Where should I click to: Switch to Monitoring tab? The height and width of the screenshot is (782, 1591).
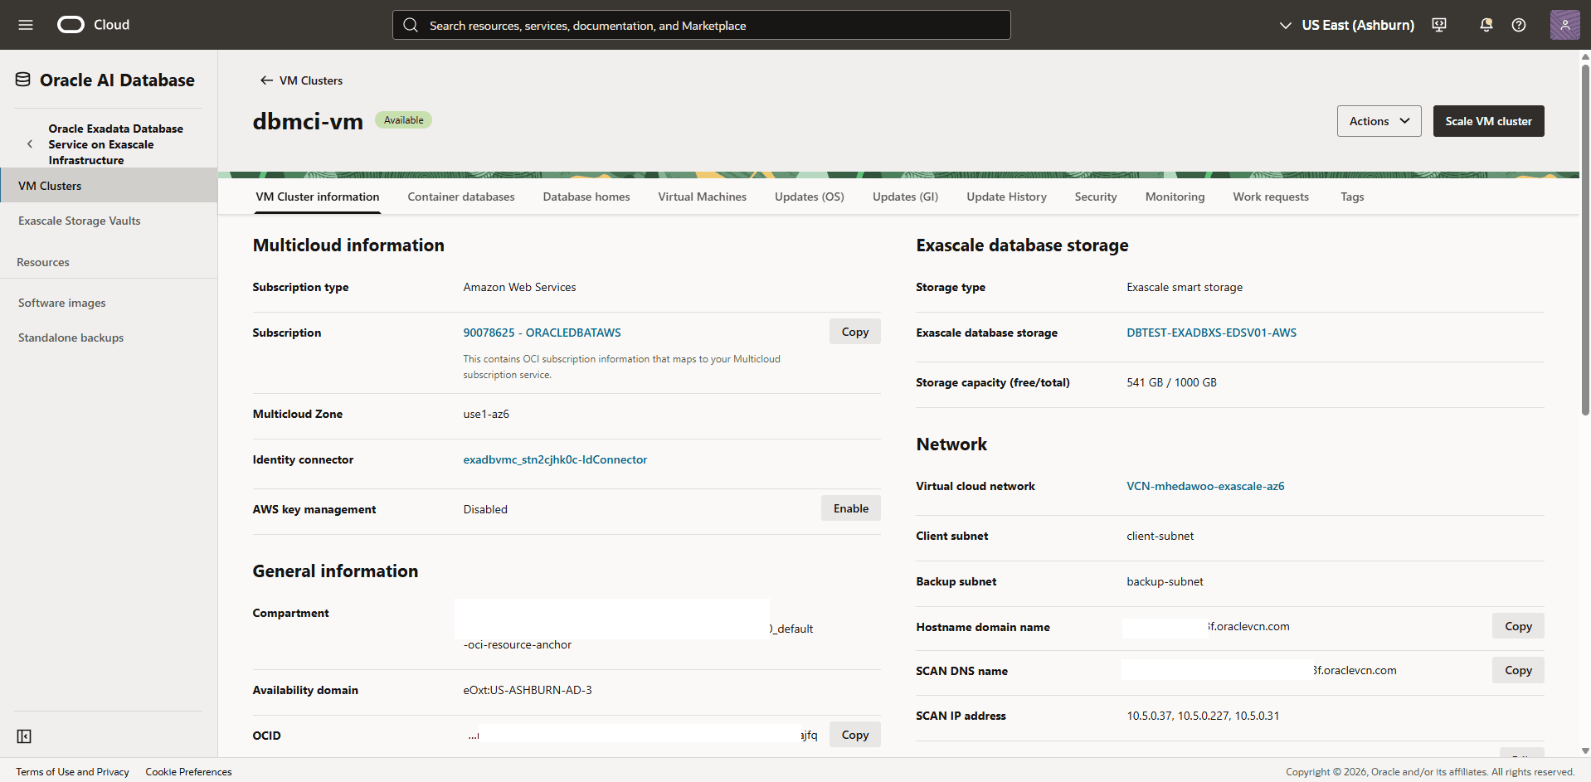(x=1175, y=197)
